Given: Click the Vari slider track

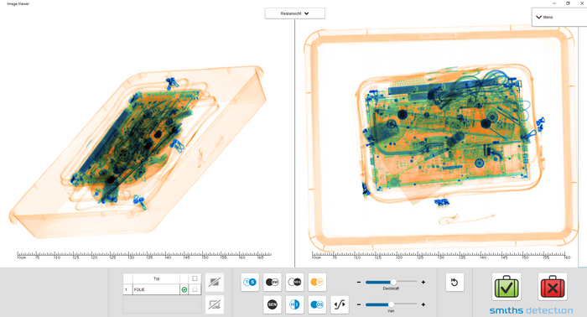Looking at the screenshot, I should point(392,304).
